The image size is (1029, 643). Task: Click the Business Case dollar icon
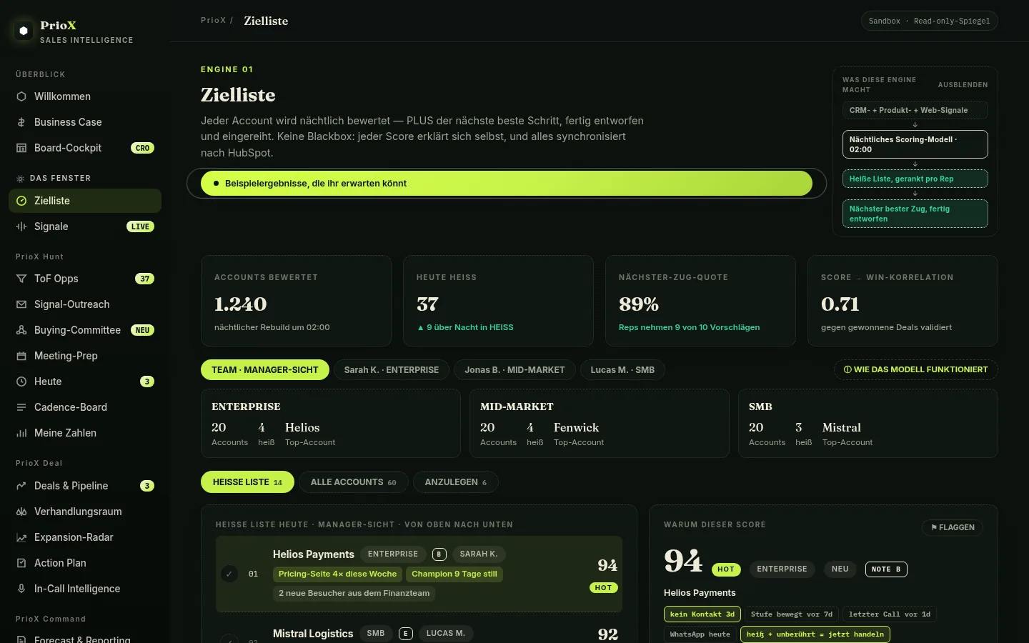pos(21,122)
